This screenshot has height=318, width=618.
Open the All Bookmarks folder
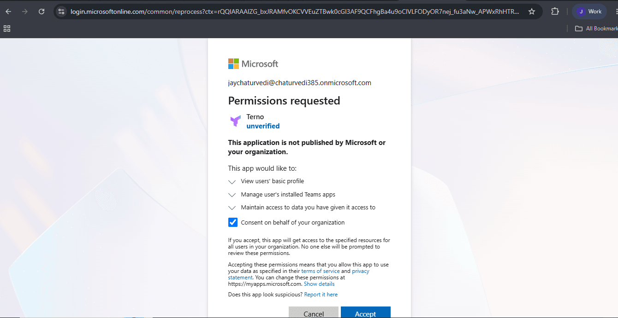(x=596, y=29)
